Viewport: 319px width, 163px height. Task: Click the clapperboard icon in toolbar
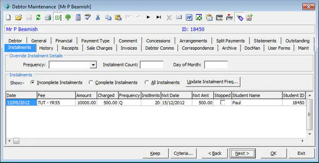click(219, 18)
